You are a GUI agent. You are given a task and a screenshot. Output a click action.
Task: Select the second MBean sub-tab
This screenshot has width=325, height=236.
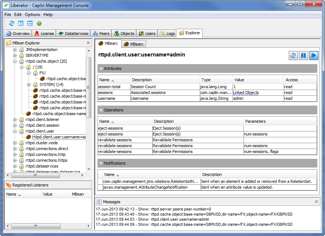coord(134,44)
